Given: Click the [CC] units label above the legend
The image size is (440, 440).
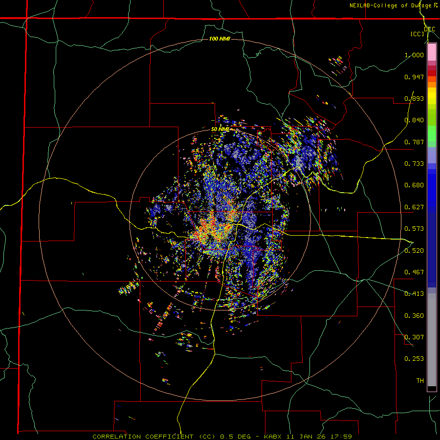Looking at the screenshot, I should click(418, 34).
